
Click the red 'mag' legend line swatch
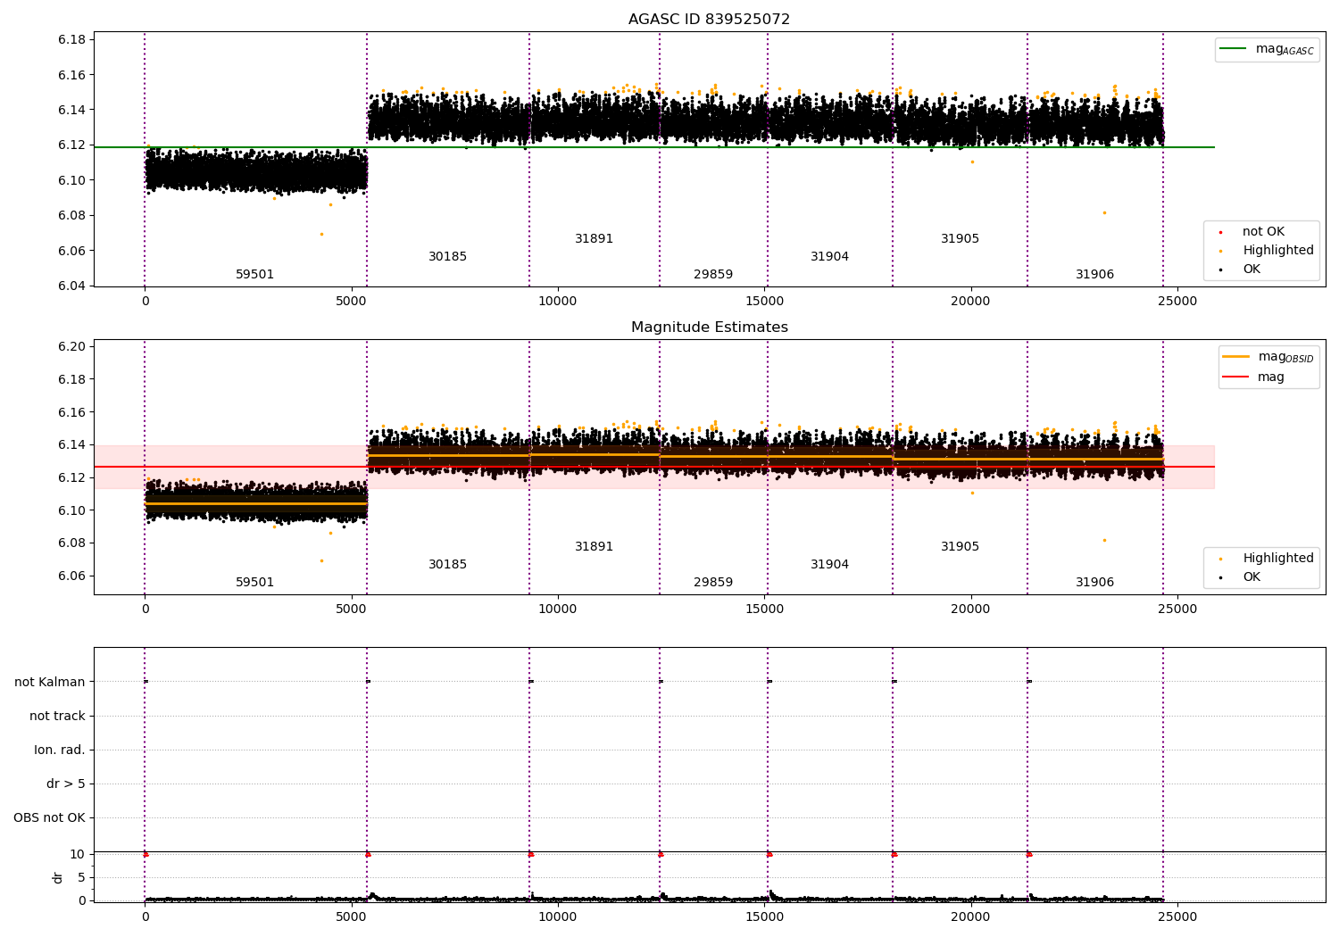(x=1235, y=377)
